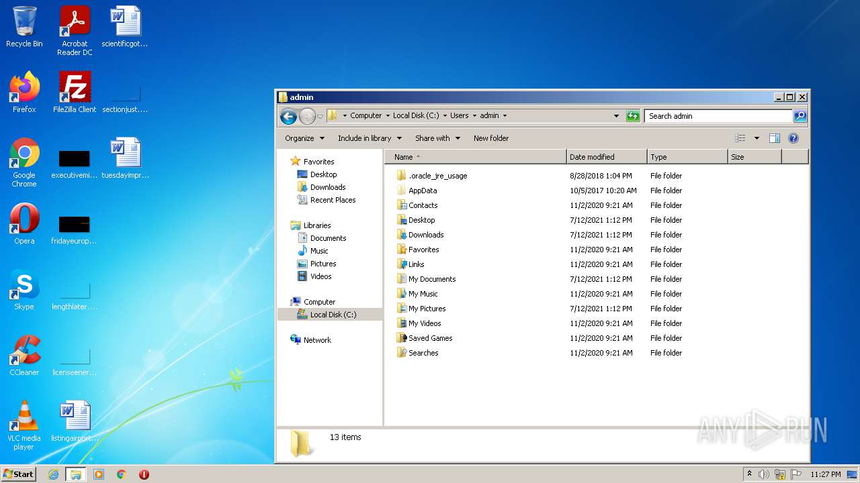This screenshot has height=483, width=860.
Task: Select scientificgot Word document on desktop
Action: click(x=125, y=28)
